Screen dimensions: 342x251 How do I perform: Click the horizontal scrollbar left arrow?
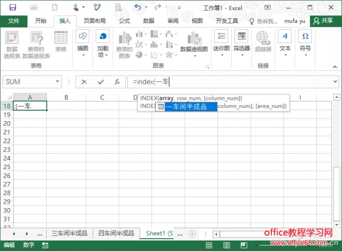click(x=216, y=234)
